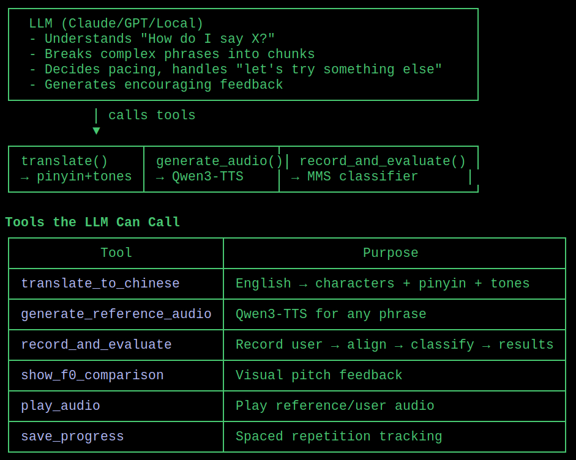Click the translate() box in the diagram

pos(64,161)
